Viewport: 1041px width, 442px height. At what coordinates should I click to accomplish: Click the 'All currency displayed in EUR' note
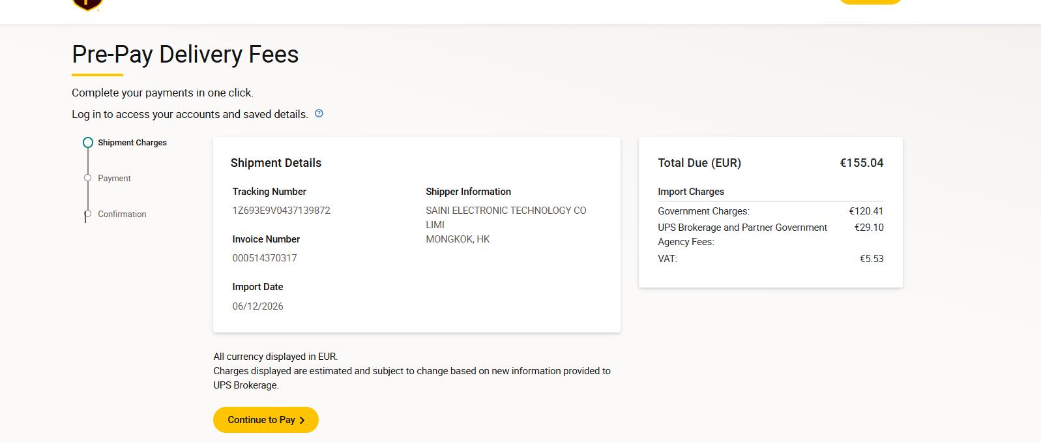click(x=276, y=357)
